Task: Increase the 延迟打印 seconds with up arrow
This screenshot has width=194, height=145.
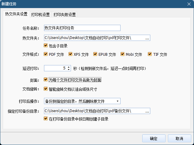Action: 69,67
